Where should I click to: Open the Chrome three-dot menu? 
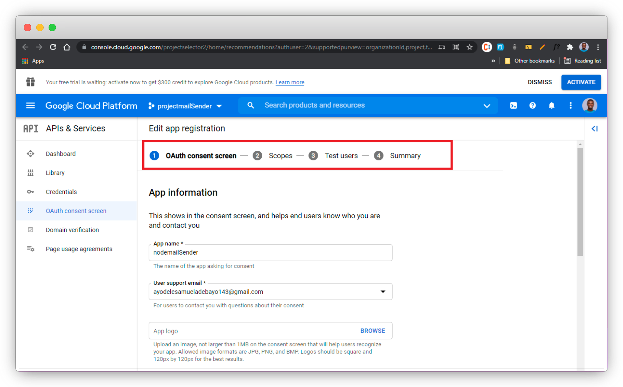(598, 47)
